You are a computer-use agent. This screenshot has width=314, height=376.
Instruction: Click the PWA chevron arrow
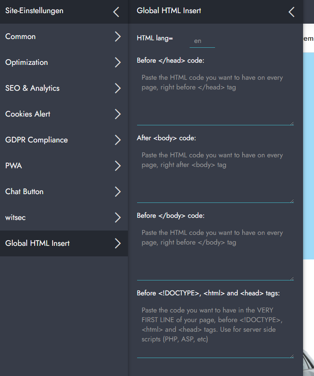tap(117, 166)
